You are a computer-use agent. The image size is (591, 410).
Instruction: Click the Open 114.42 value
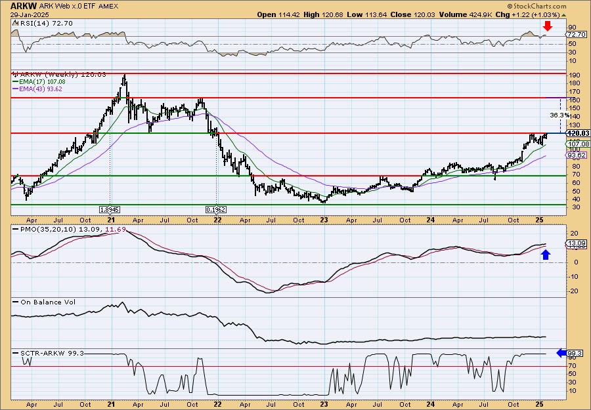pyautogui.click(x=278, y=14)
